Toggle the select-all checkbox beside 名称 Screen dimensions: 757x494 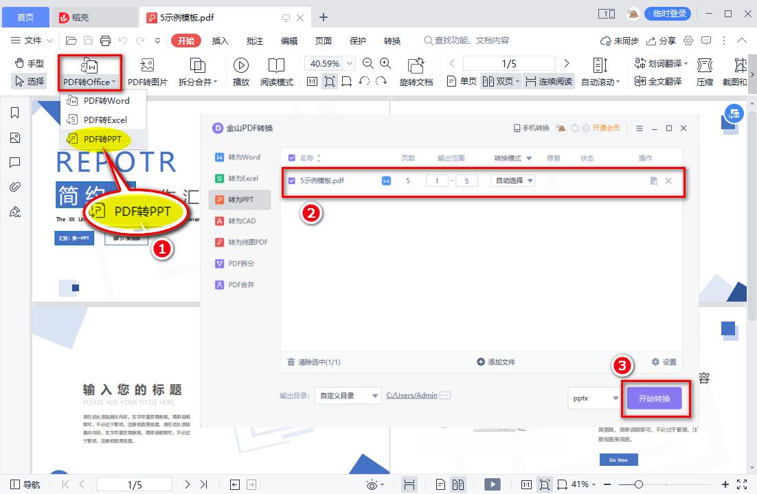[291, 157]
